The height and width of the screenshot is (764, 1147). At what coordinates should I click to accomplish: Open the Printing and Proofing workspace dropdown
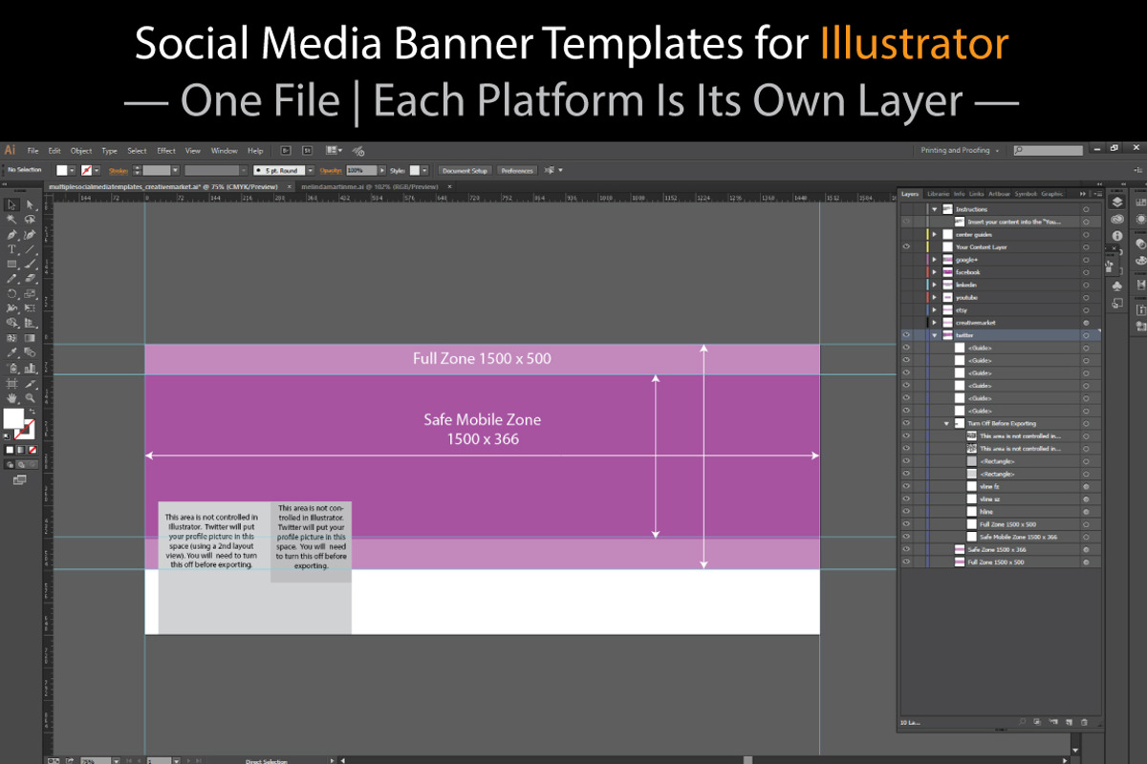(x=960, y=150)
